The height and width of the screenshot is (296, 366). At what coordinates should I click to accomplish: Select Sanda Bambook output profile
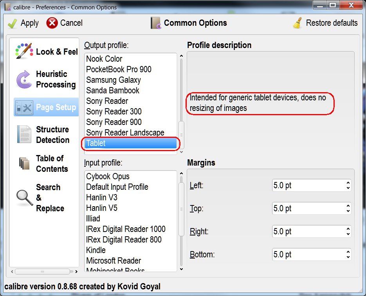[131, 90]
